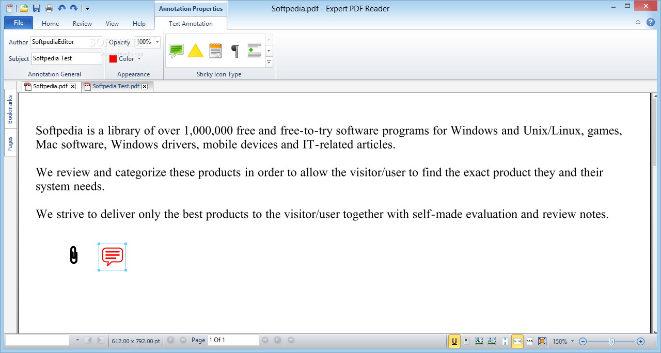The width and height of the screenshot is (661, 353).
Task: Open the Opacity 100% dropdown
Action: (x=157, y=42)
